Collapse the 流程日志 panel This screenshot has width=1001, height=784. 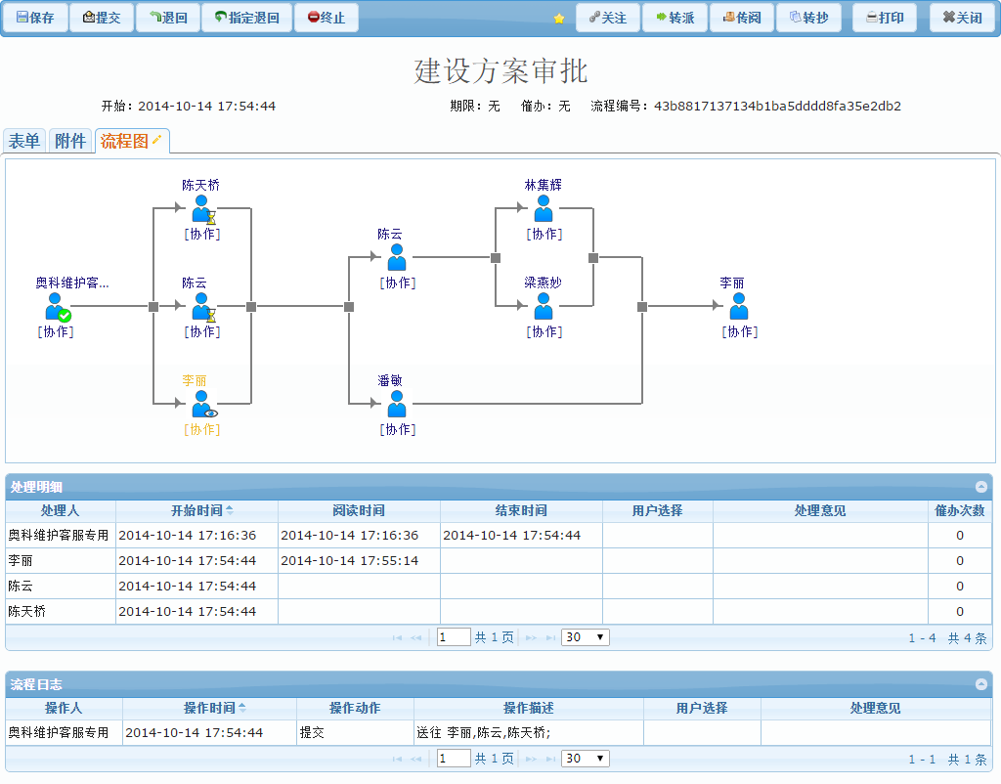click(980, 684)
